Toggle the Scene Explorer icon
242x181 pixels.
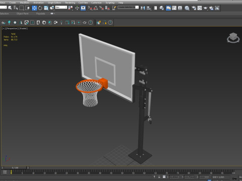[155, 8]
